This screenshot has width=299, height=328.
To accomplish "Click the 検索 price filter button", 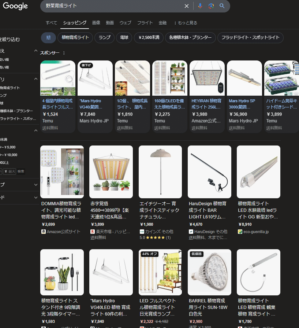I will [x=21, y=172].
